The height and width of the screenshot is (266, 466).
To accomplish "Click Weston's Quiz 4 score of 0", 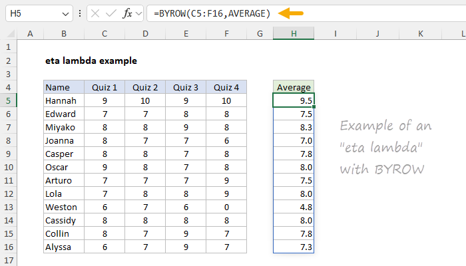I will 226,207.
